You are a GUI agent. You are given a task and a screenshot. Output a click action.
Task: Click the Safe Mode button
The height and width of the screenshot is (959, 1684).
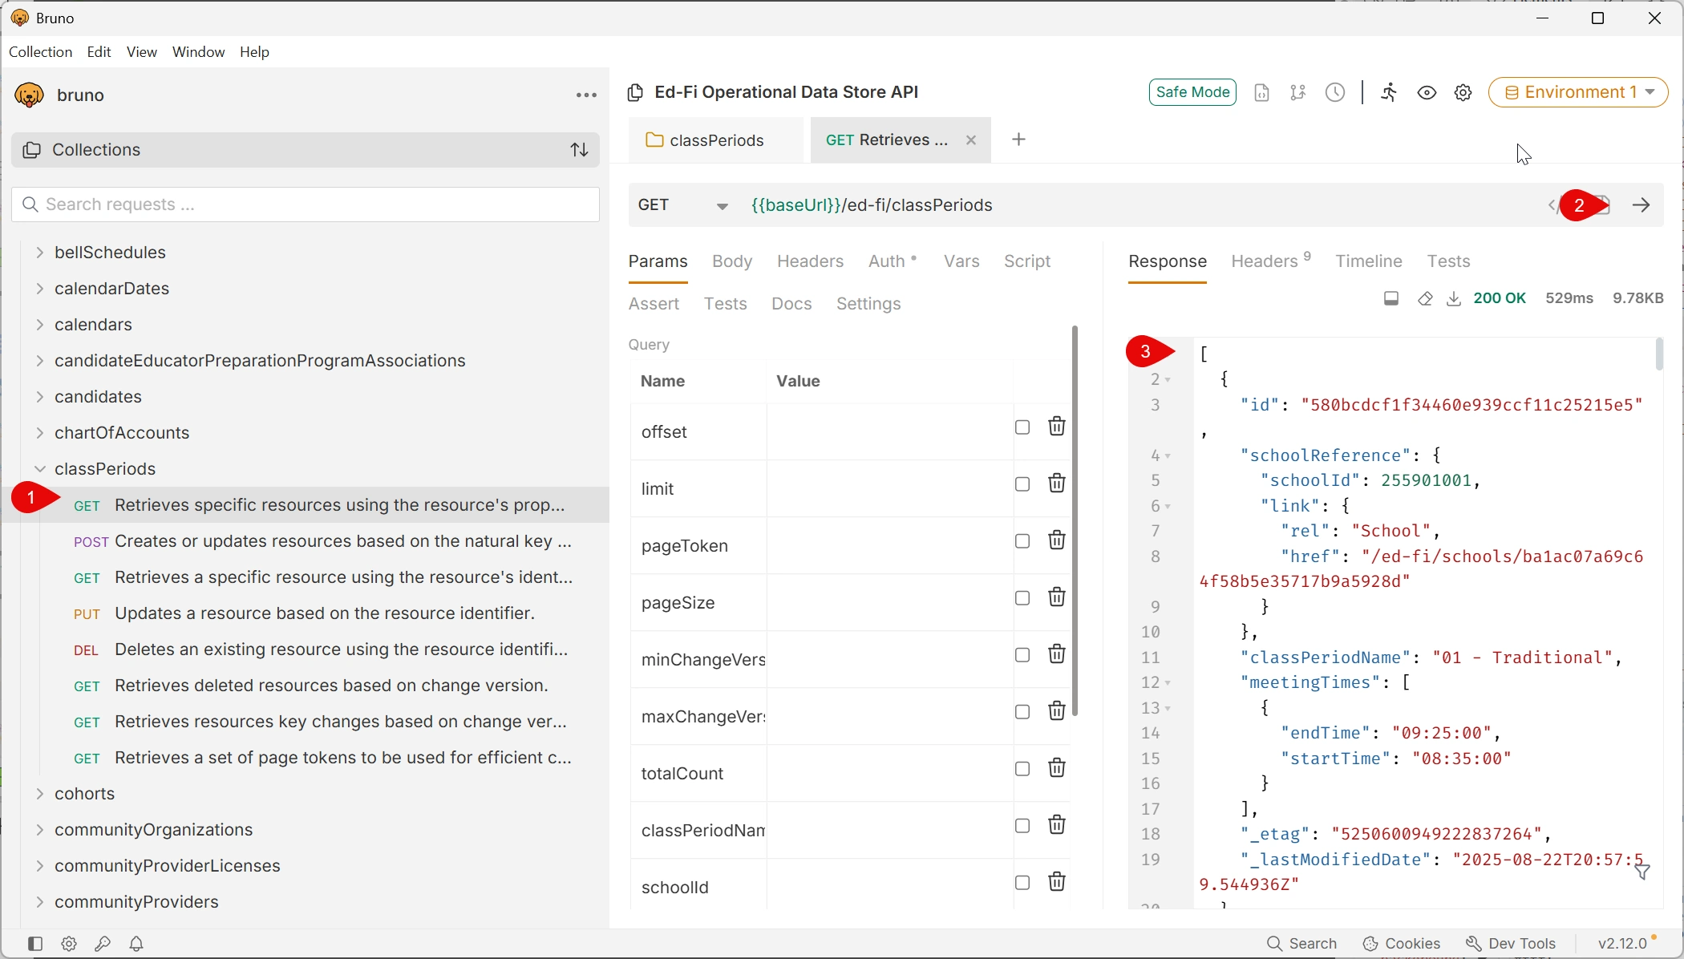(1192, 92)
